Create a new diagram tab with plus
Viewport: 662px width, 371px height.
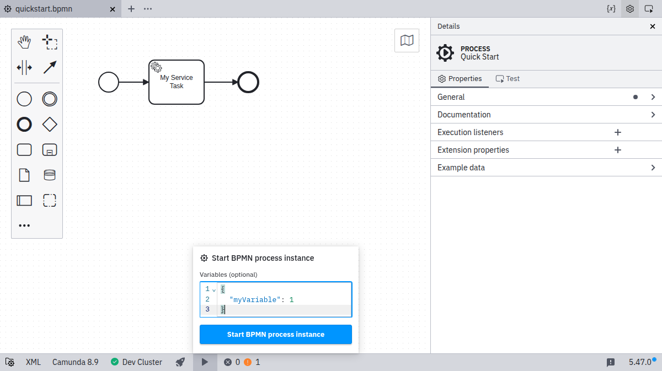tap(131, 9)
